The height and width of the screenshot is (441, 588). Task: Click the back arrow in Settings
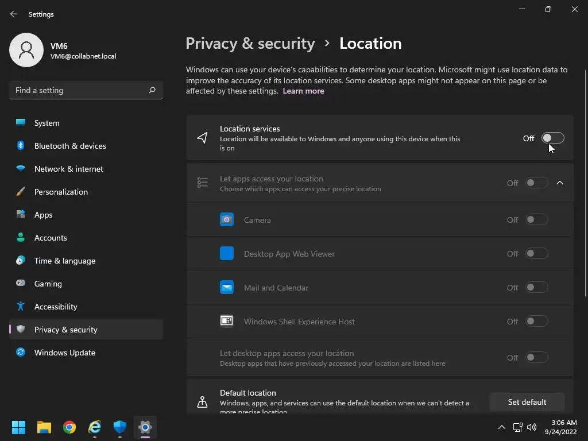tap(14, 14)
